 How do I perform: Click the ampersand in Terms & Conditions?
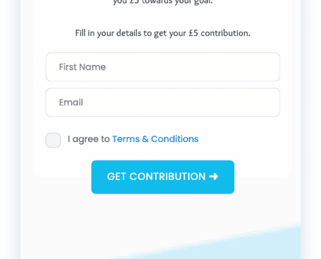146,139
